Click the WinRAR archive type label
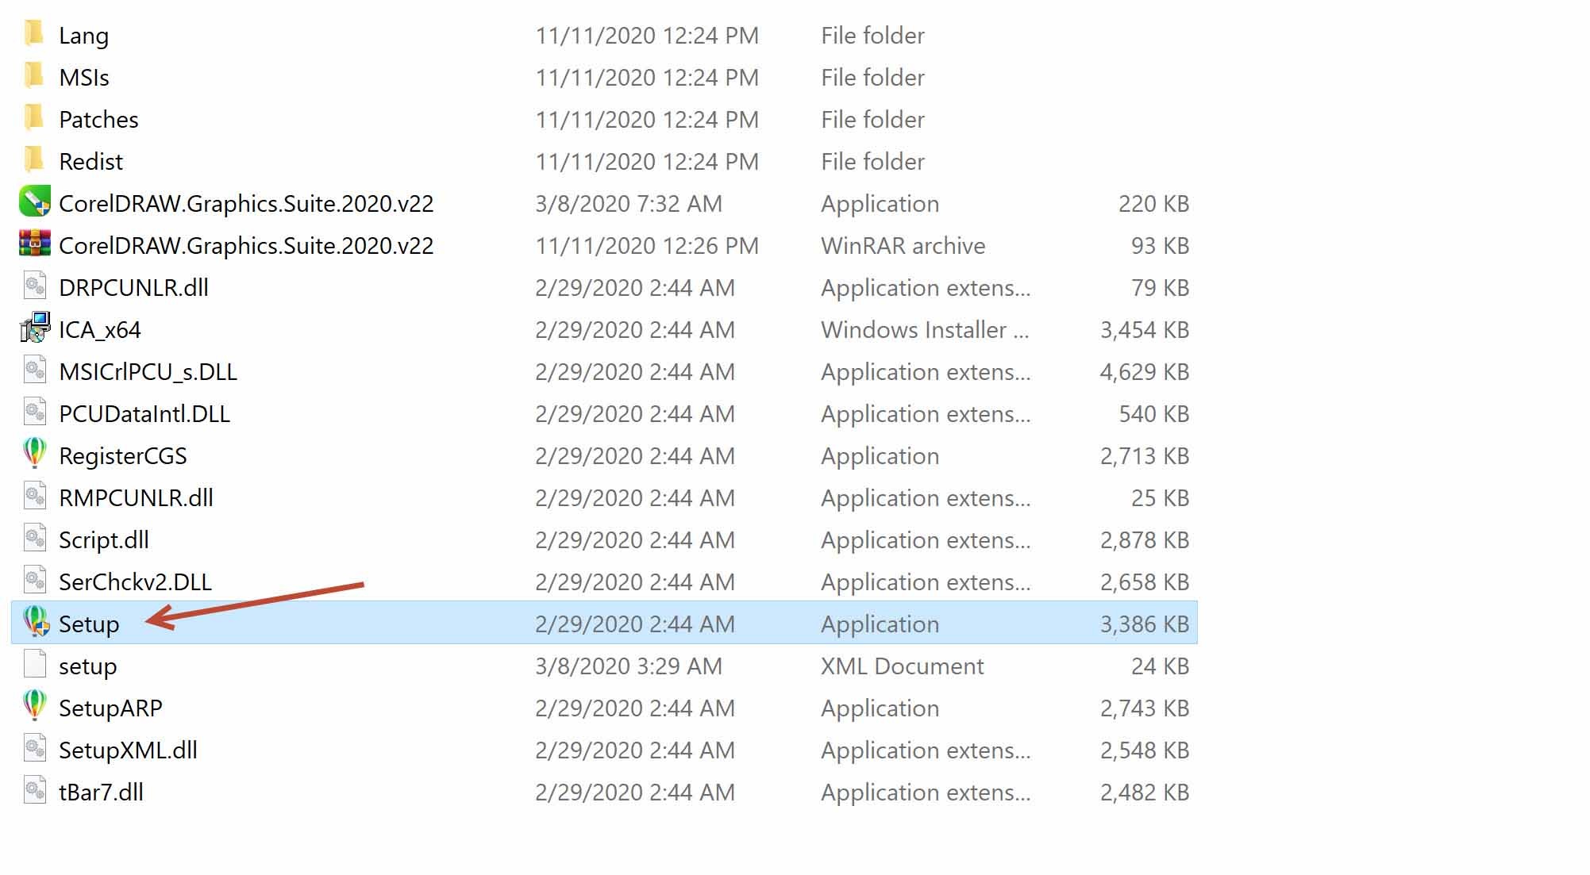The image size is (1590, 875). point(903,245)
